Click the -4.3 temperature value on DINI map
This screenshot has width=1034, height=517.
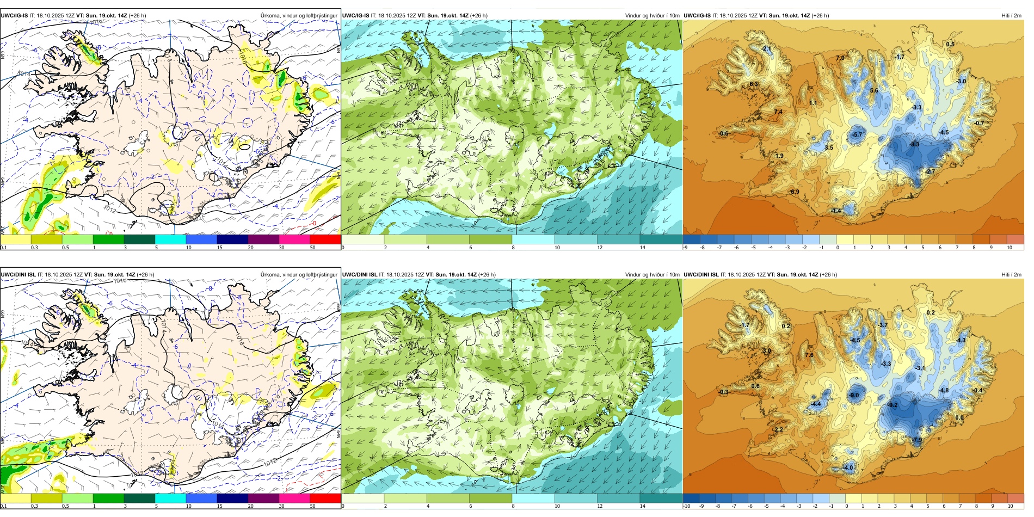pyautogui.click(x=961, y=340)
